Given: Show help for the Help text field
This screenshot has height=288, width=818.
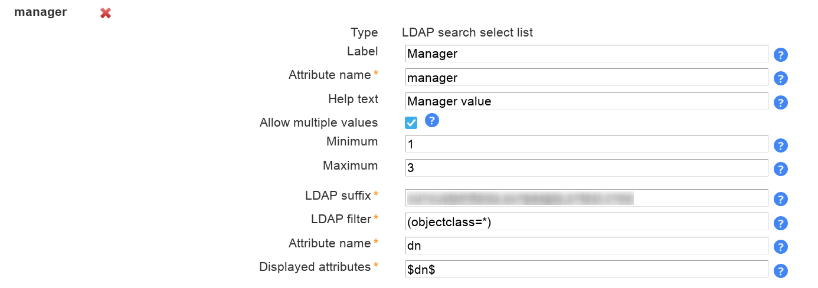Looking at the screenshot, I should point(781,103).
